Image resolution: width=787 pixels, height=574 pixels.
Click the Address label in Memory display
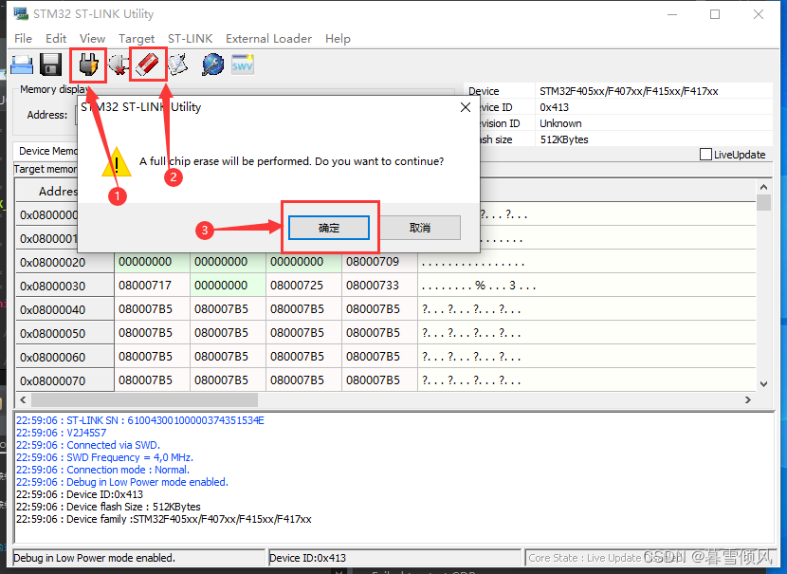[x=47, y=115]
